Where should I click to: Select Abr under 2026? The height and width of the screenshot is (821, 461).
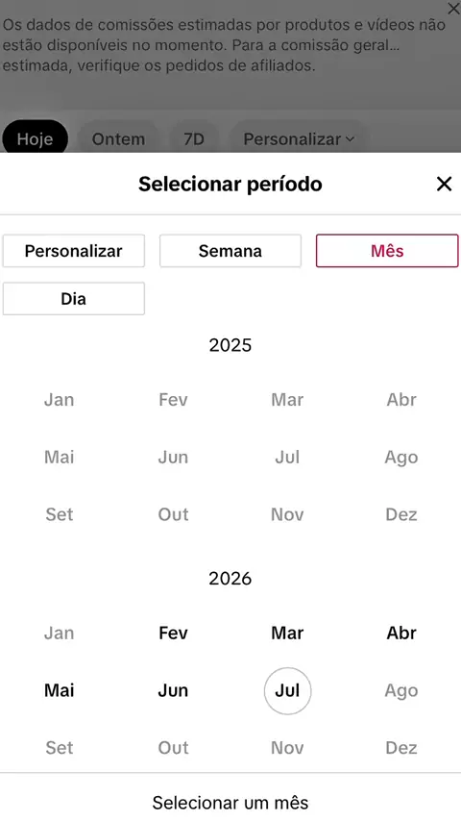[x=401, y=633]
